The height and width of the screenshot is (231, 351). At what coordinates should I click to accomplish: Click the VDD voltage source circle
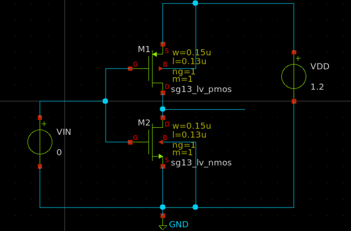(x=294, y=77)
